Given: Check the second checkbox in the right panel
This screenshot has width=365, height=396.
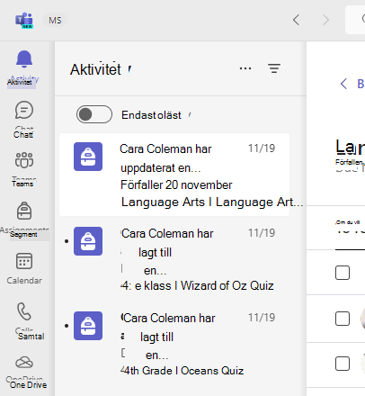Looking at the screenshot, I should point(343,319).
